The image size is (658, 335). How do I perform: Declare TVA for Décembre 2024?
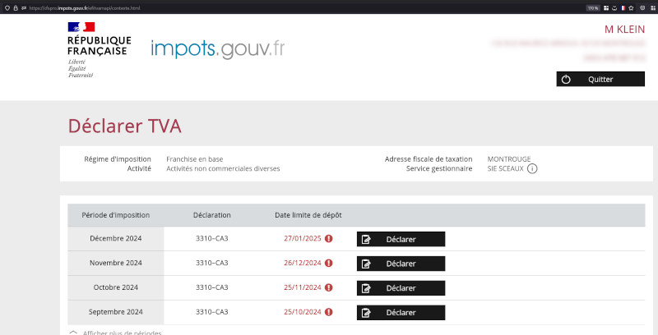pyautogui.click(x=401, y=239)
